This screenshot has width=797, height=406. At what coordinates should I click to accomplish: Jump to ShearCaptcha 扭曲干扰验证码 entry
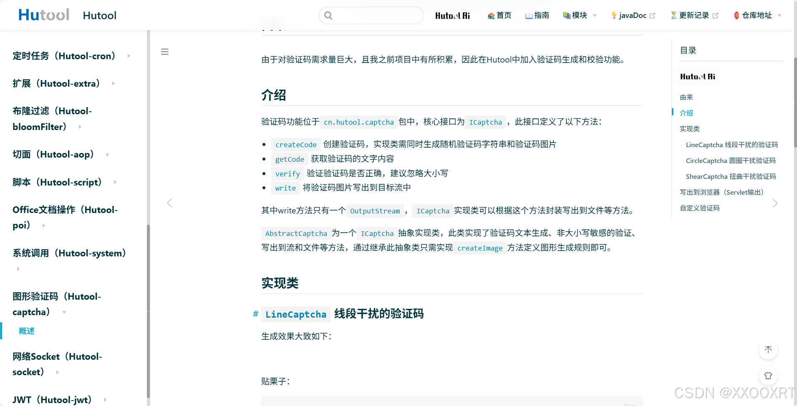click(731, 176)
